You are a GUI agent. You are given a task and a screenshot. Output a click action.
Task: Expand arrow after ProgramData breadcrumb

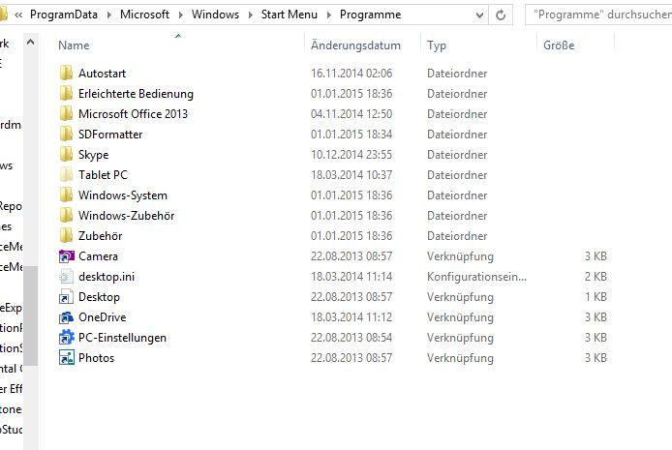108,15
